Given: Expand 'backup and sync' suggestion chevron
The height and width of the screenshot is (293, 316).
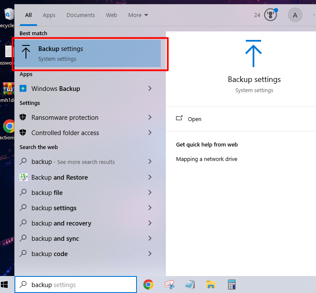Looking at the screenshot, I should click(x=150, y=238).
